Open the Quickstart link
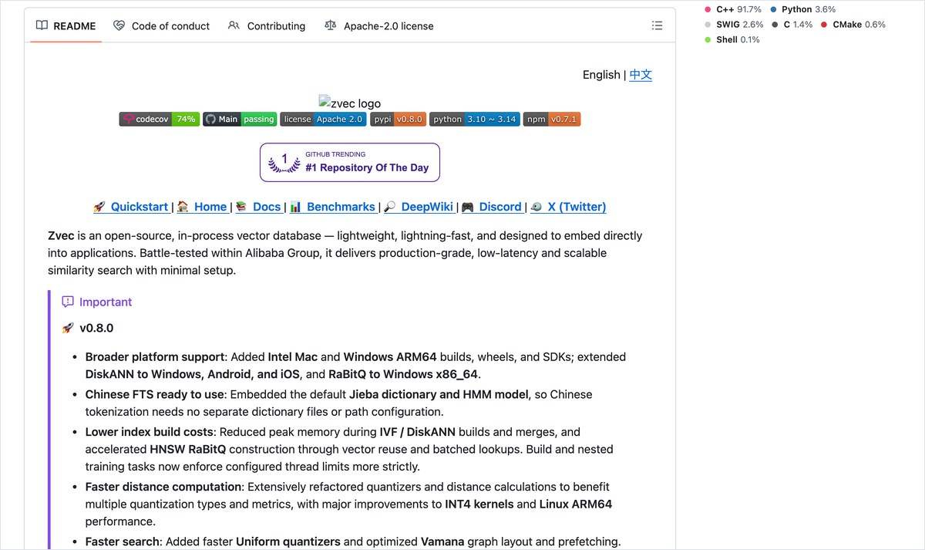Image resolution: width=925 pixels, height=550 pixels. click(130, 207)
